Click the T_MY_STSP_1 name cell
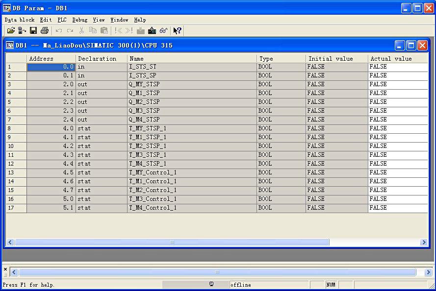Viewport: 436px width, 291px height. point(192,128)
